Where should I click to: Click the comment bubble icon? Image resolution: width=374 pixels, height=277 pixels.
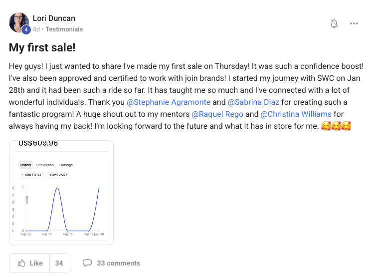pos(87,263)
